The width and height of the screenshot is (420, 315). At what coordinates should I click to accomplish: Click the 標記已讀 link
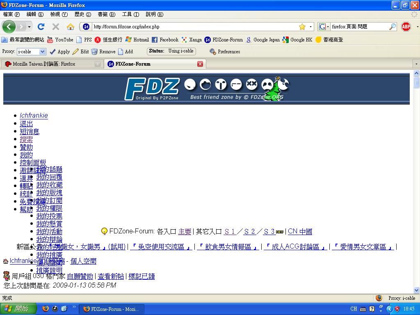pos(142,276)
